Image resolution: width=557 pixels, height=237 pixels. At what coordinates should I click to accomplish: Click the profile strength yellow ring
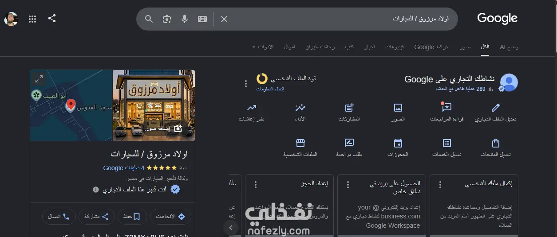262,78
